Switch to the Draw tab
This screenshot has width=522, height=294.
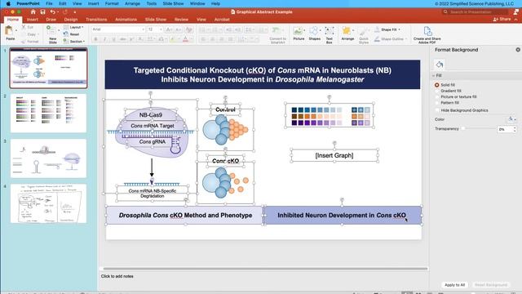coord(51,20)
